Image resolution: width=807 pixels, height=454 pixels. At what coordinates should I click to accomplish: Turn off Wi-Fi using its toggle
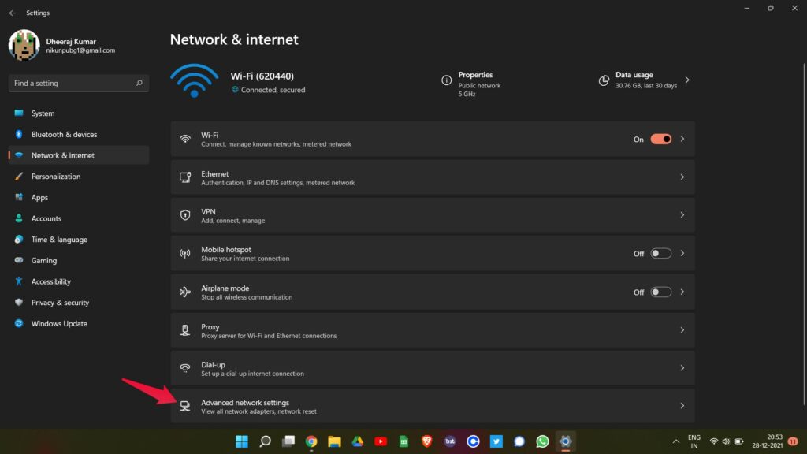660,138
